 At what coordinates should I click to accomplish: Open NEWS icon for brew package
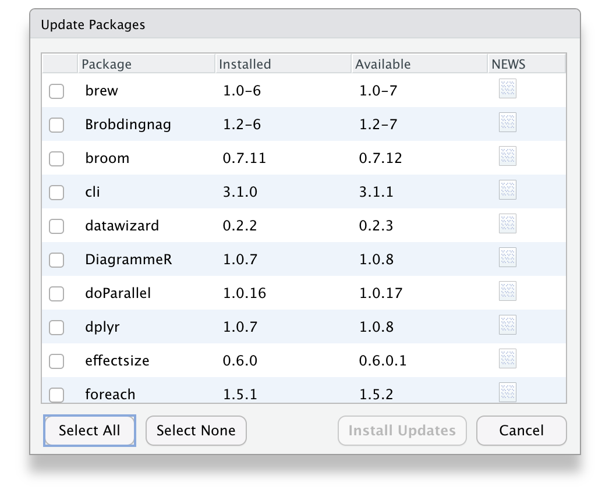[x=507, y=88]
